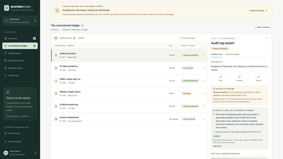Open Bring your own section
The width and height of the screenshot is (283, 159).
click(x=20, y=68)
